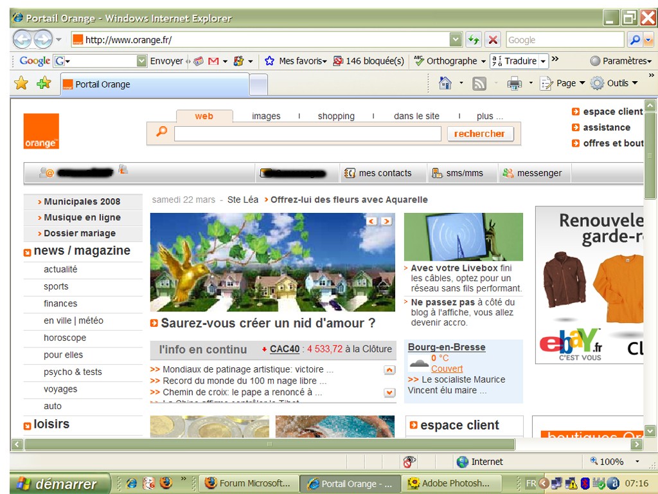Toggle the Traduire translate button
Screen dimensions: 658x494
[514, 61]
